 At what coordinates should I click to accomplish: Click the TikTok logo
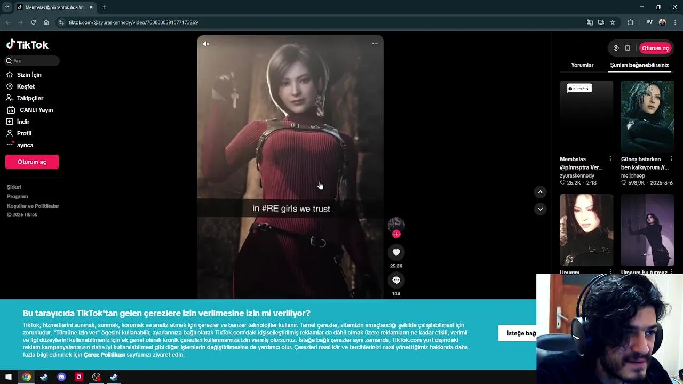[x=27, y=45]
